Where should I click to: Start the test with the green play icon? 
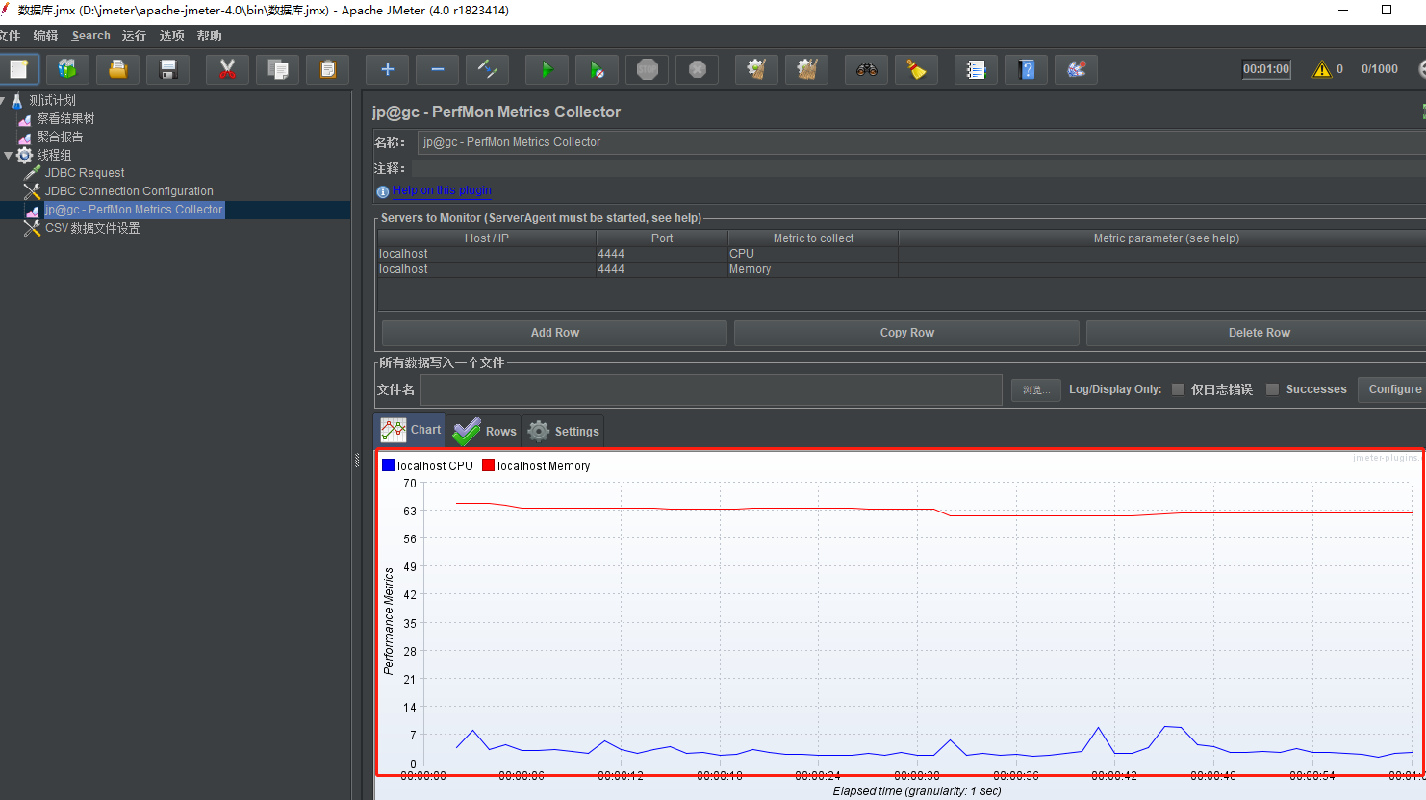click(547, 69)
